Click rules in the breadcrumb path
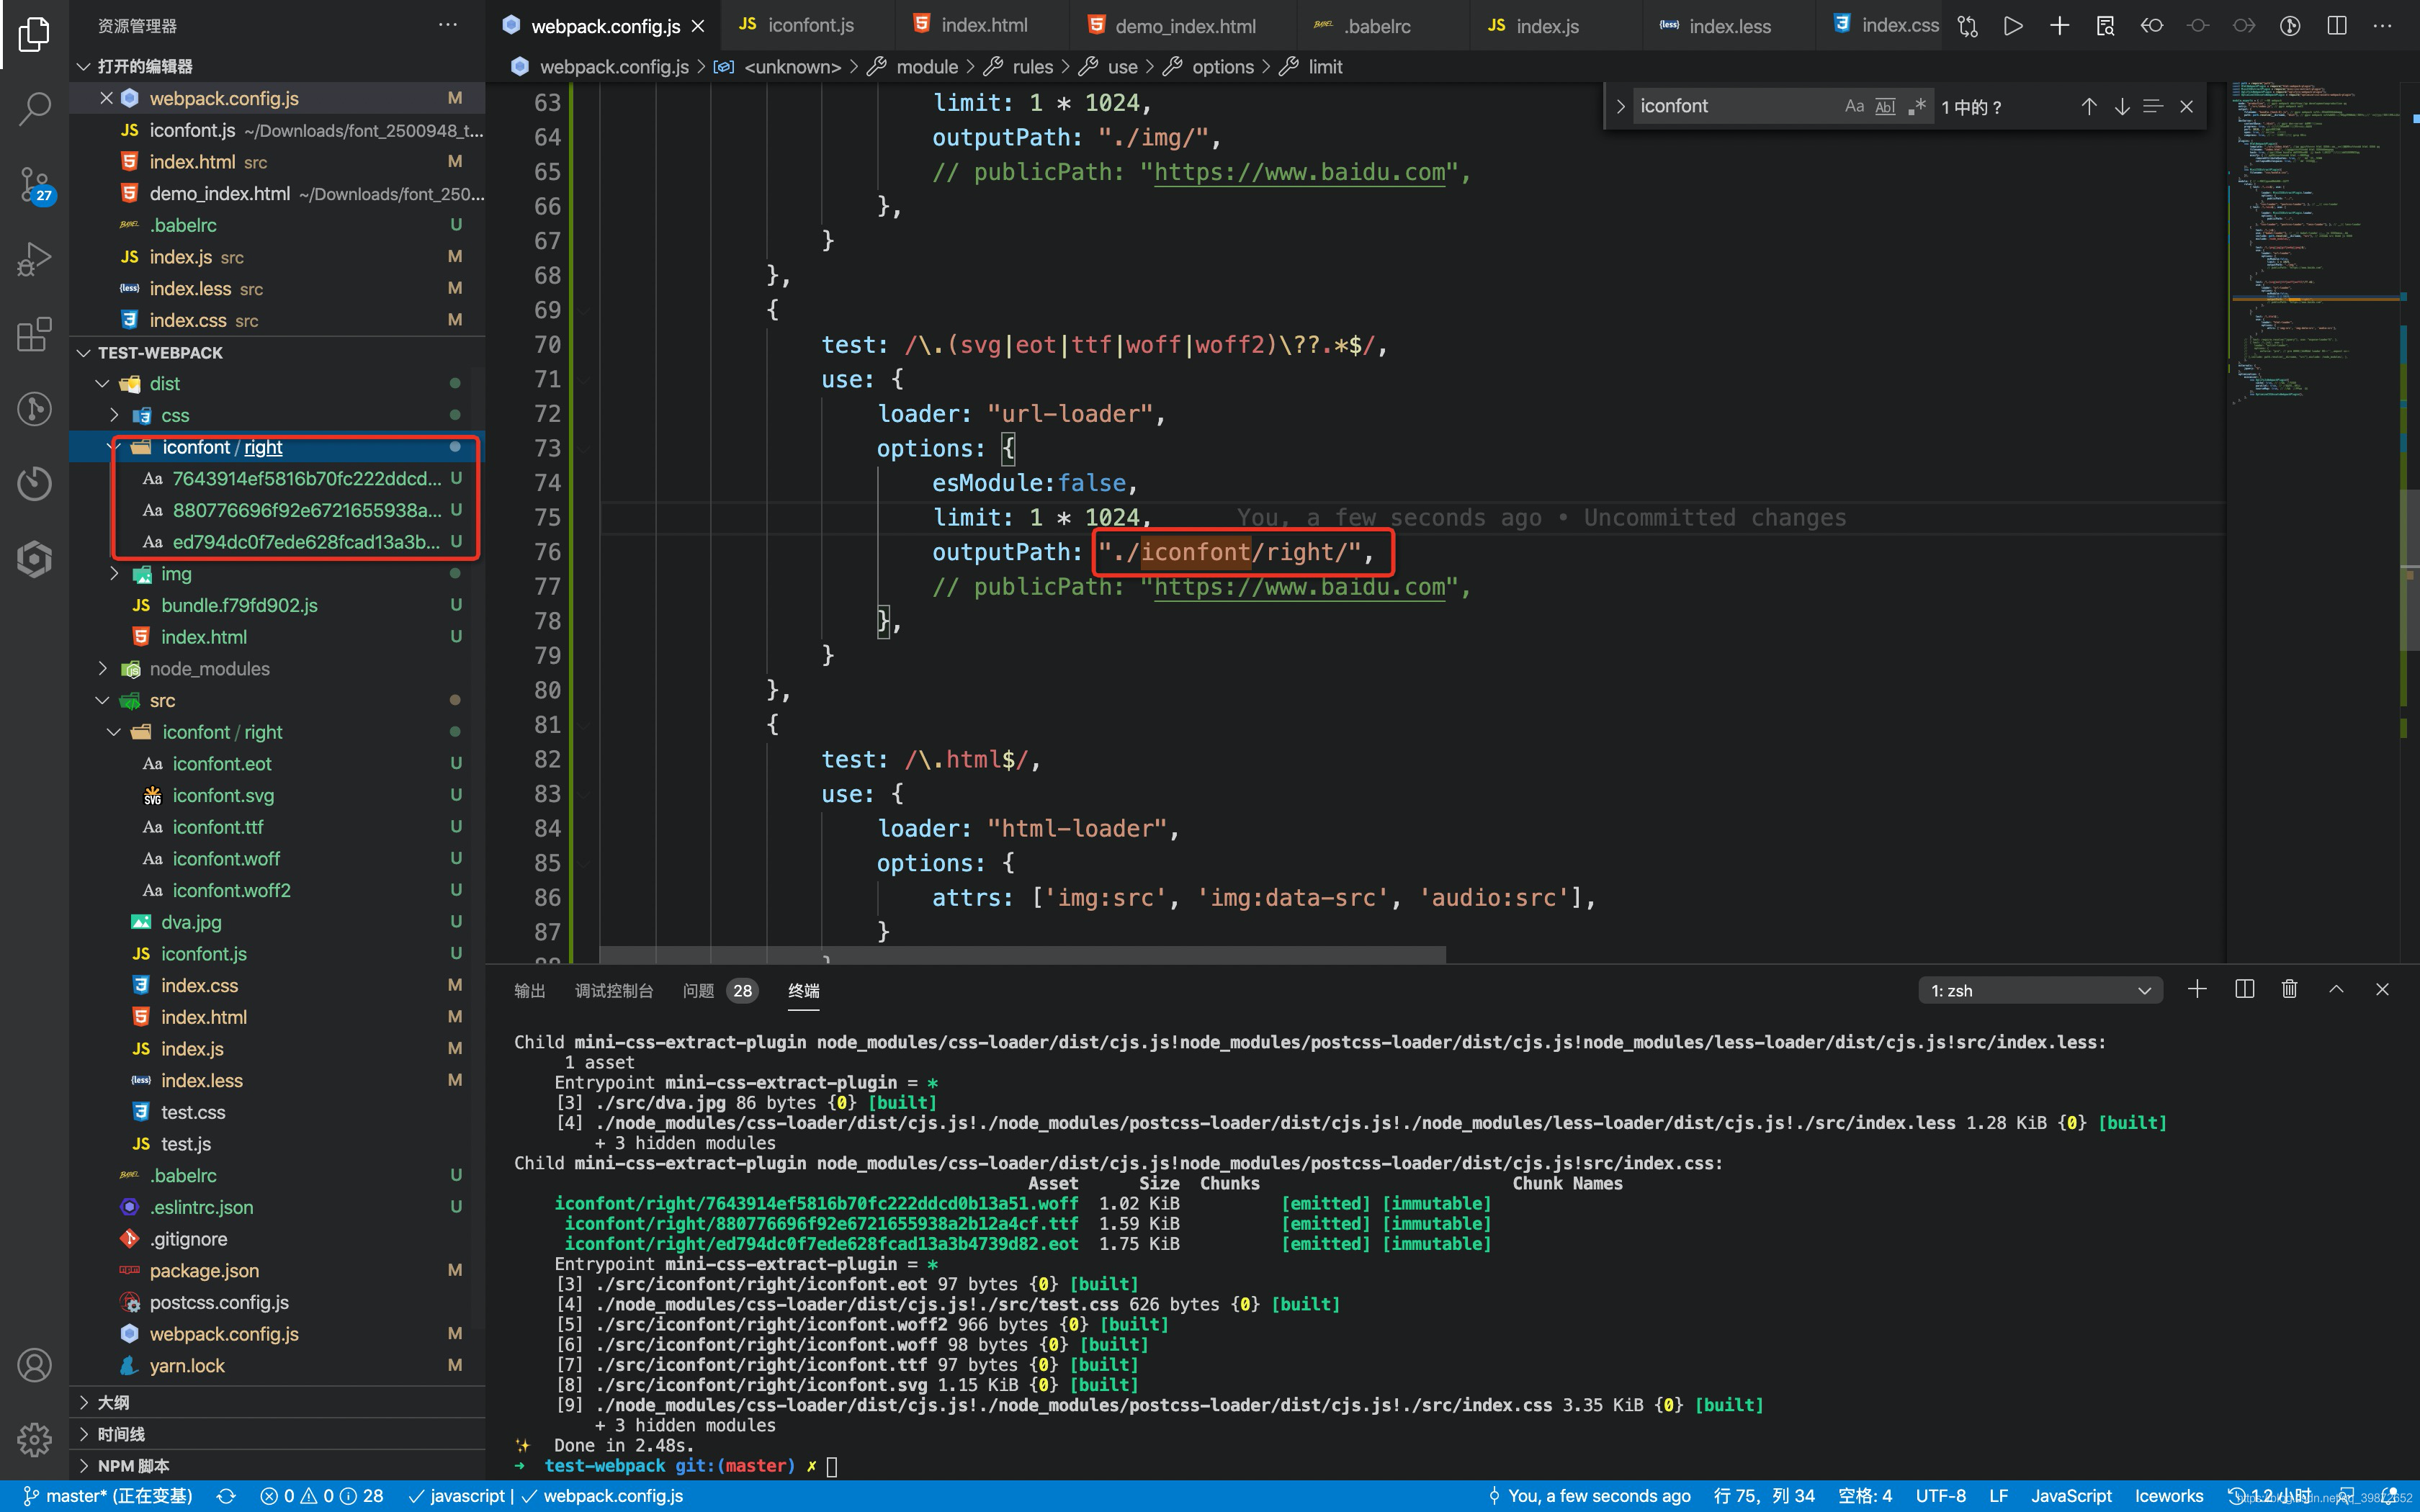This screenshot has width=2420, height=1512. point(1032,67)
